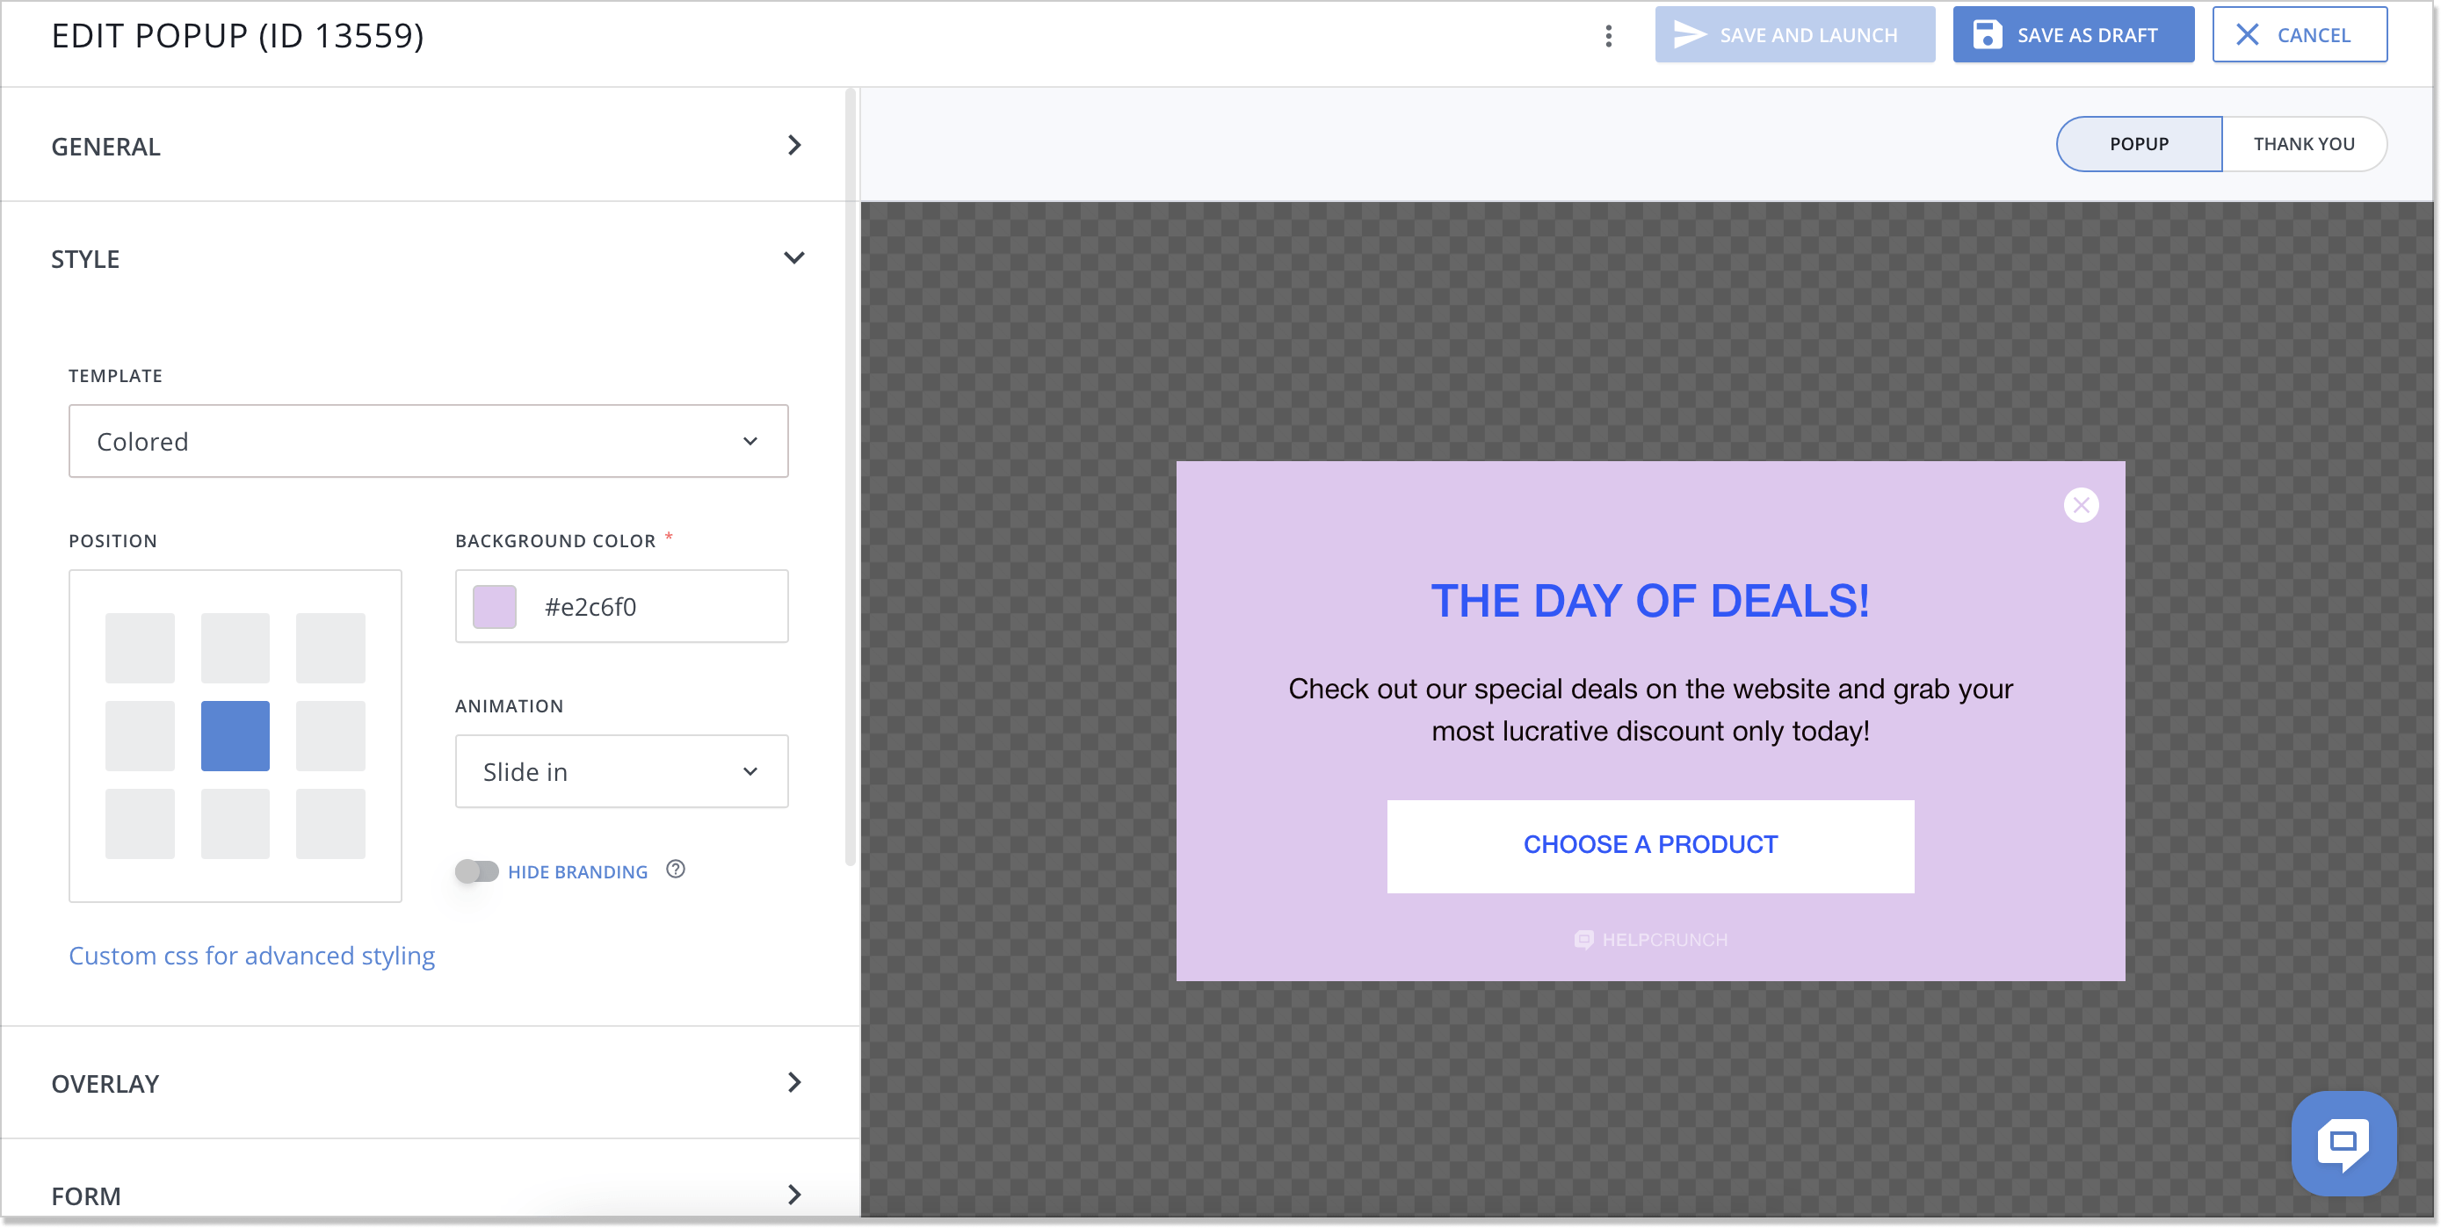Switch to the Popup preview tab
This screenshot has width=2441, height=1228.
pos(2139,144)
